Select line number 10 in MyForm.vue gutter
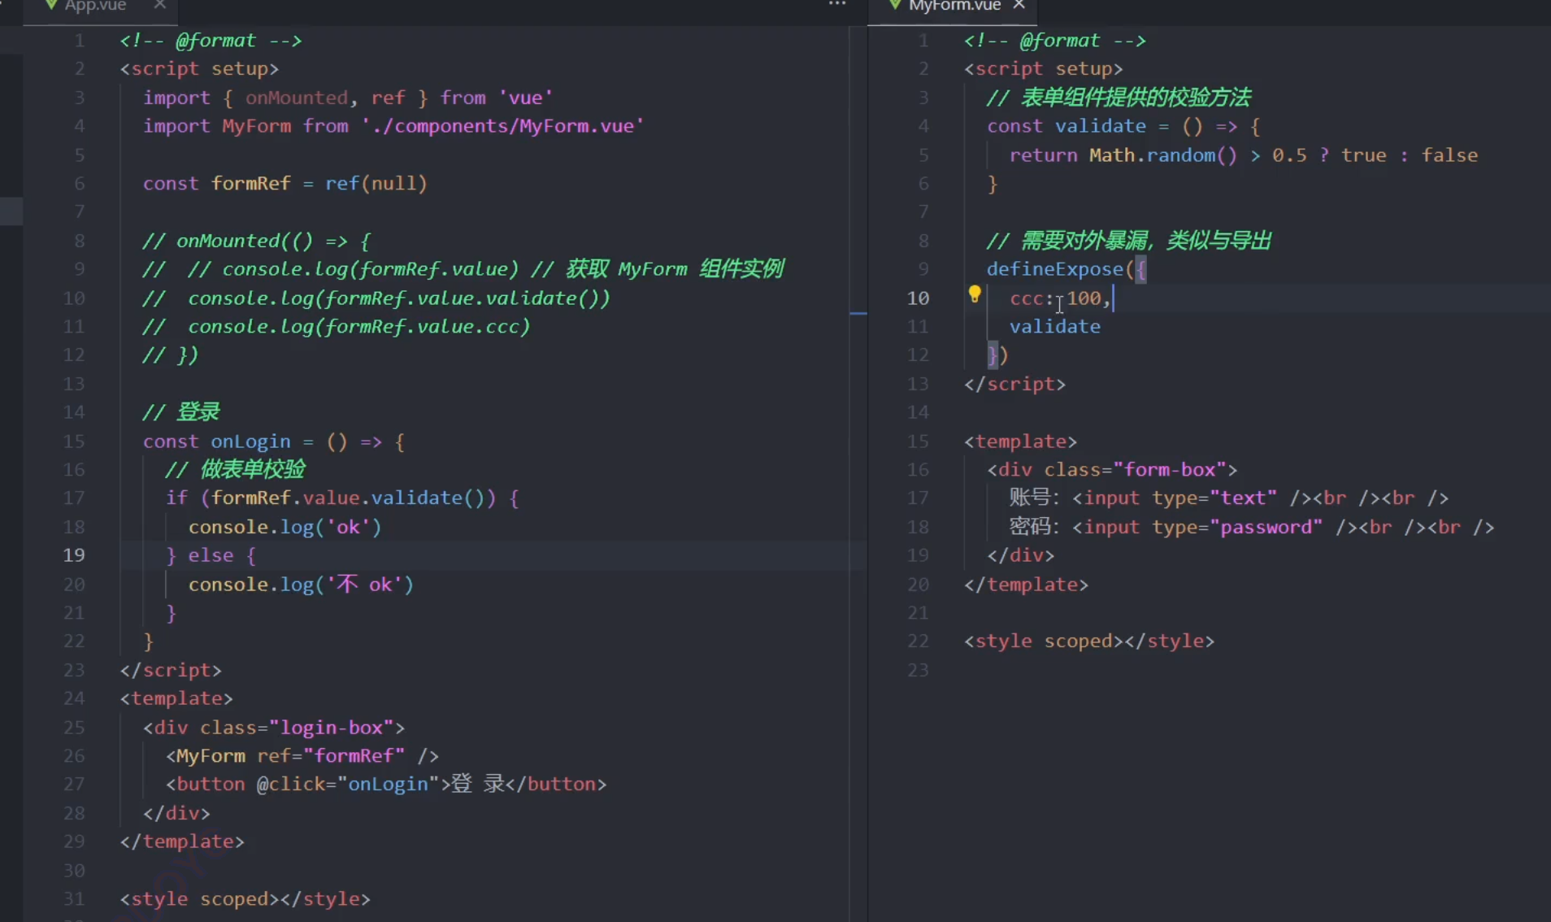Viewport: 1551px width, 922px height. click(x=918, y=298)
